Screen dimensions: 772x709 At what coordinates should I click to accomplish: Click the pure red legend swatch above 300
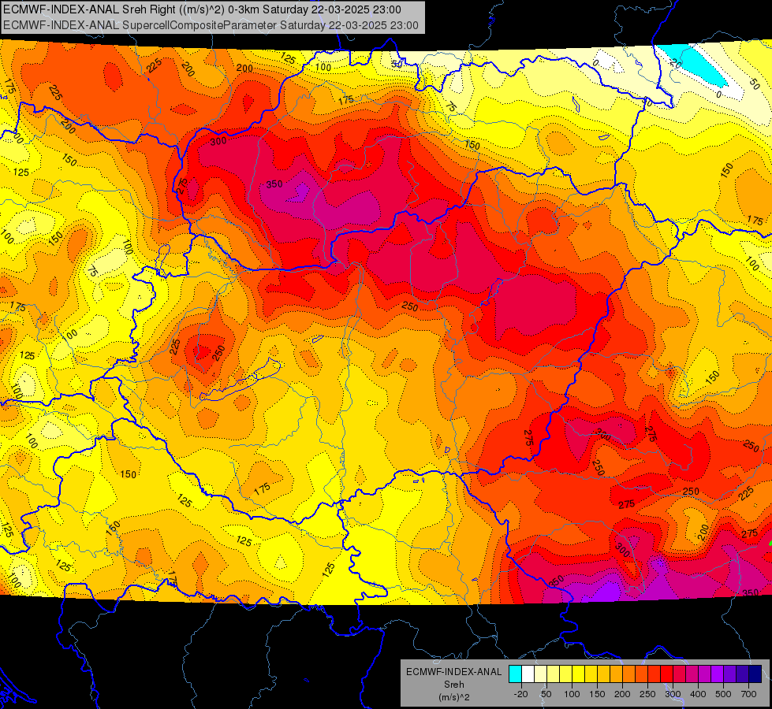point(666,674)
